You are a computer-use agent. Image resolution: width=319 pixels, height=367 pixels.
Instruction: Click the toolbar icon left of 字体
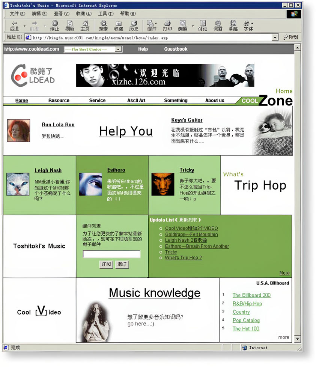233,26
